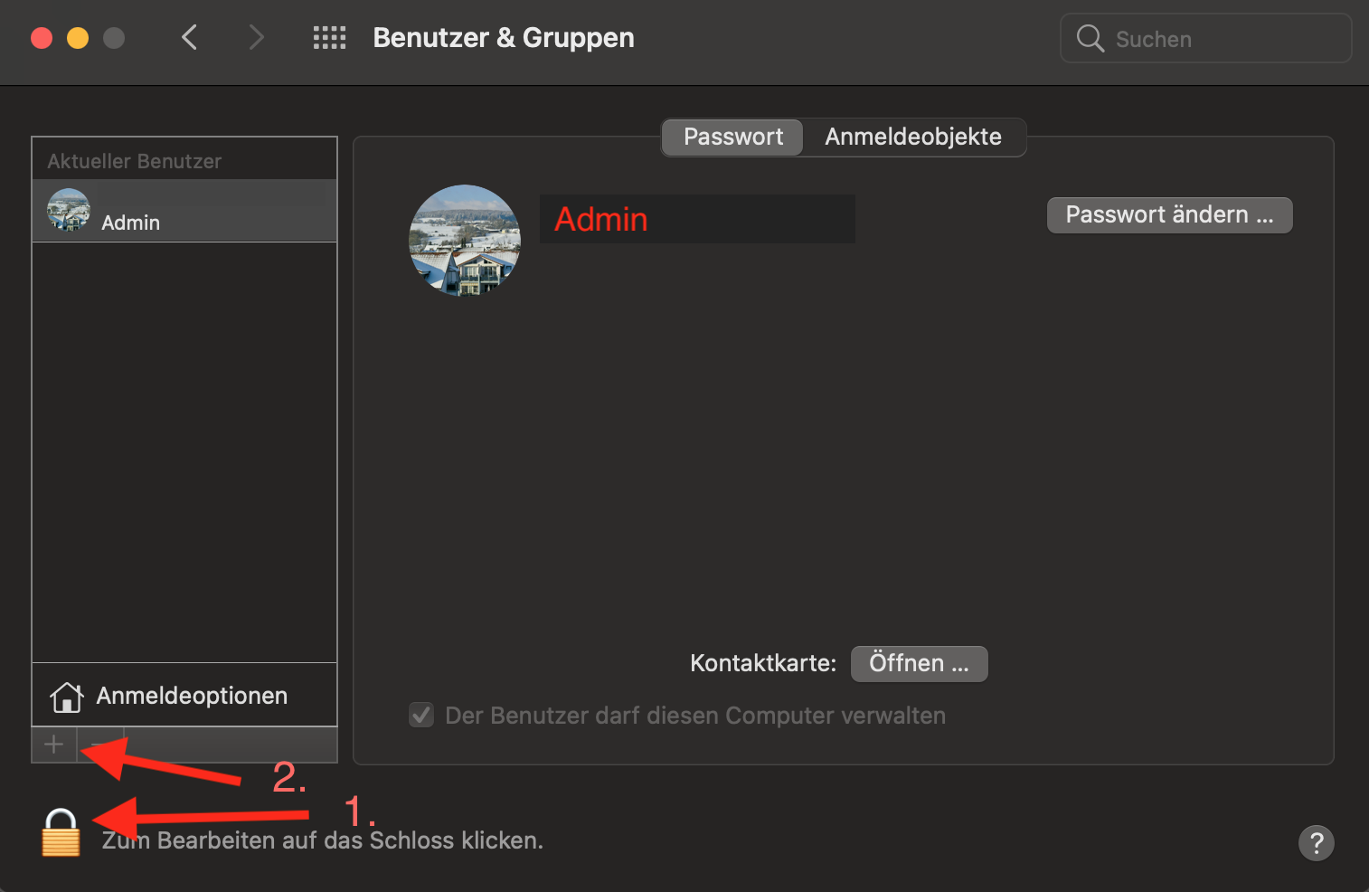Switch to the Anmeldeobjekte tab

pyautogui.click(x=913, y=138)
